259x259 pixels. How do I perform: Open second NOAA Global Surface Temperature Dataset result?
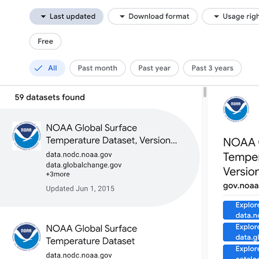(92, 235)
